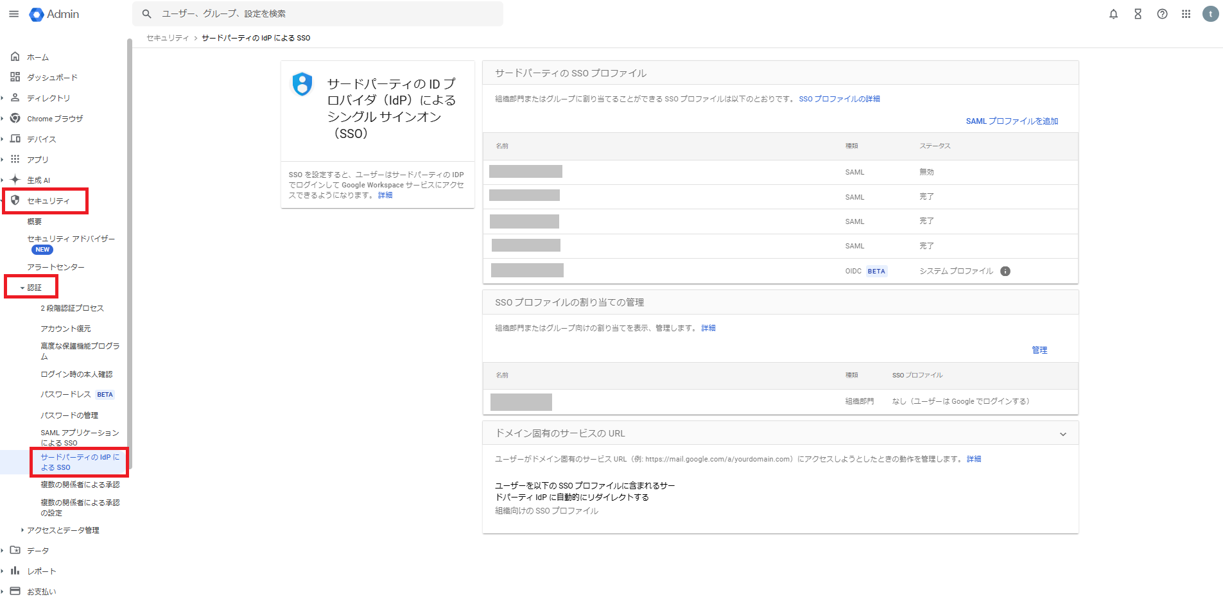Open SSO プロファイルの詳細 link
1223x597 pixels.
click(839, 99)
